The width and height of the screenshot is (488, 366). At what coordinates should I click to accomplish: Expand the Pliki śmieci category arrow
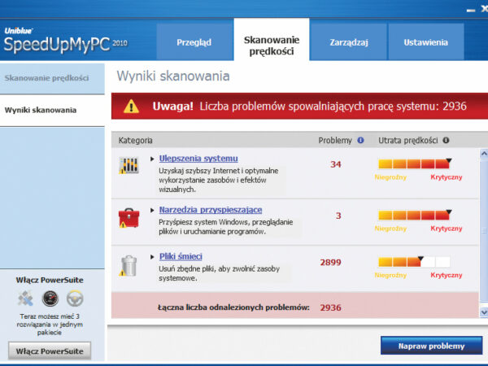pos(152,258)
